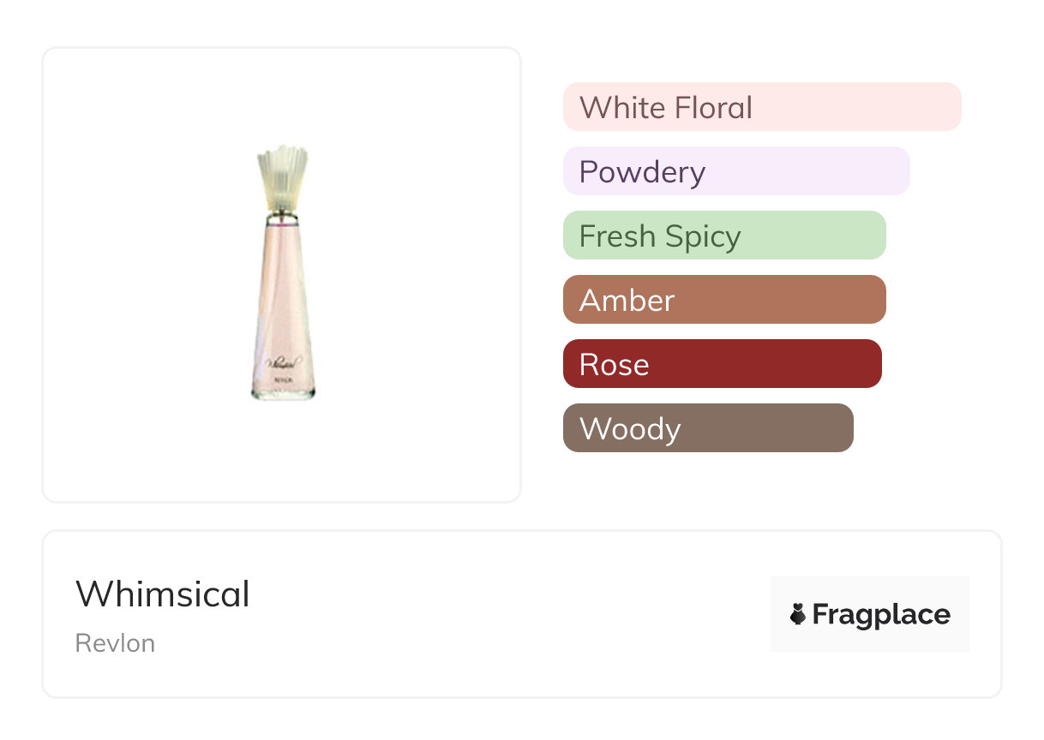The image size is (1044, 740).
Task: Select the White Floral accord bar
Action: [x=761, y=107]
